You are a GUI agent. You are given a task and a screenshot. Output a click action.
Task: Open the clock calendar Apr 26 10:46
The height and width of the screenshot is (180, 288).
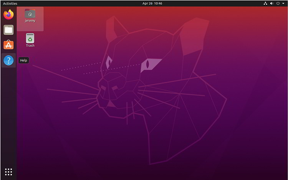click(x=152, y=3)
